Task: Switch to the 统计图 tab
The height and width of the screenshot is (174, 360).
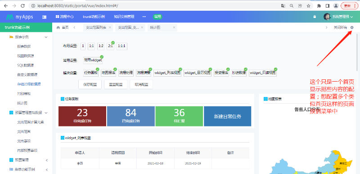Action: [x=155, y=27]
